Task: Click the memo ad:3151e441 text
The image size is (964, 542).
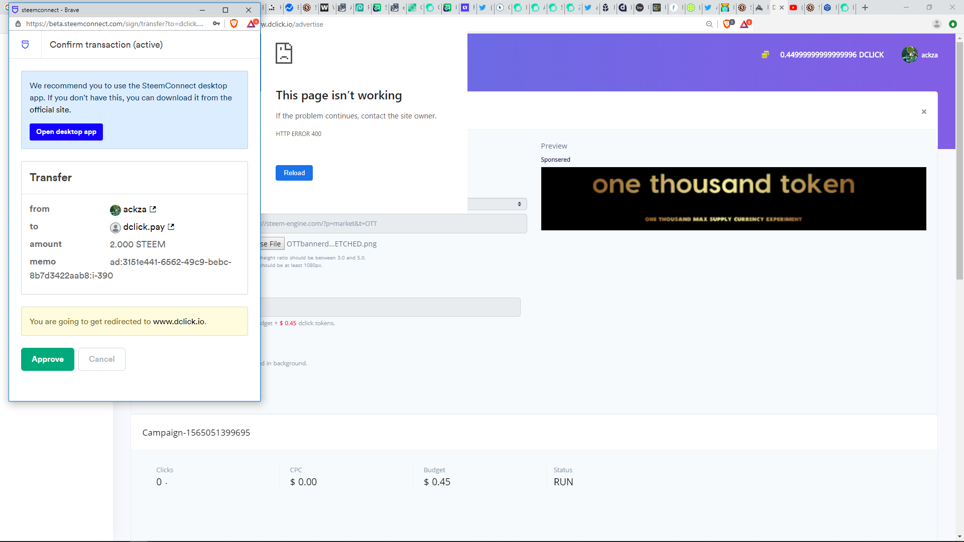Action: (x=131, y=268)
